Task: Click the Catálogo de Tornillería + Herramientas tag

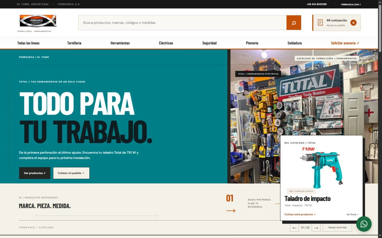Action: 327,58
